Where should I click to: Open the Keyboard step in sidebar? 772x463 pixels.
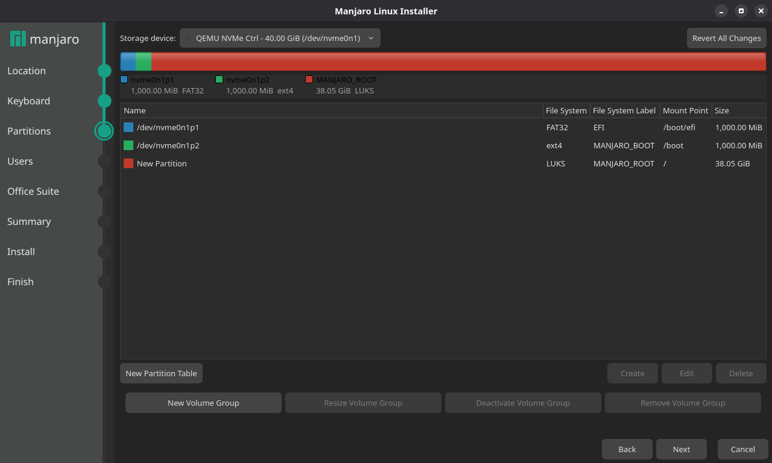click(28, 101)
